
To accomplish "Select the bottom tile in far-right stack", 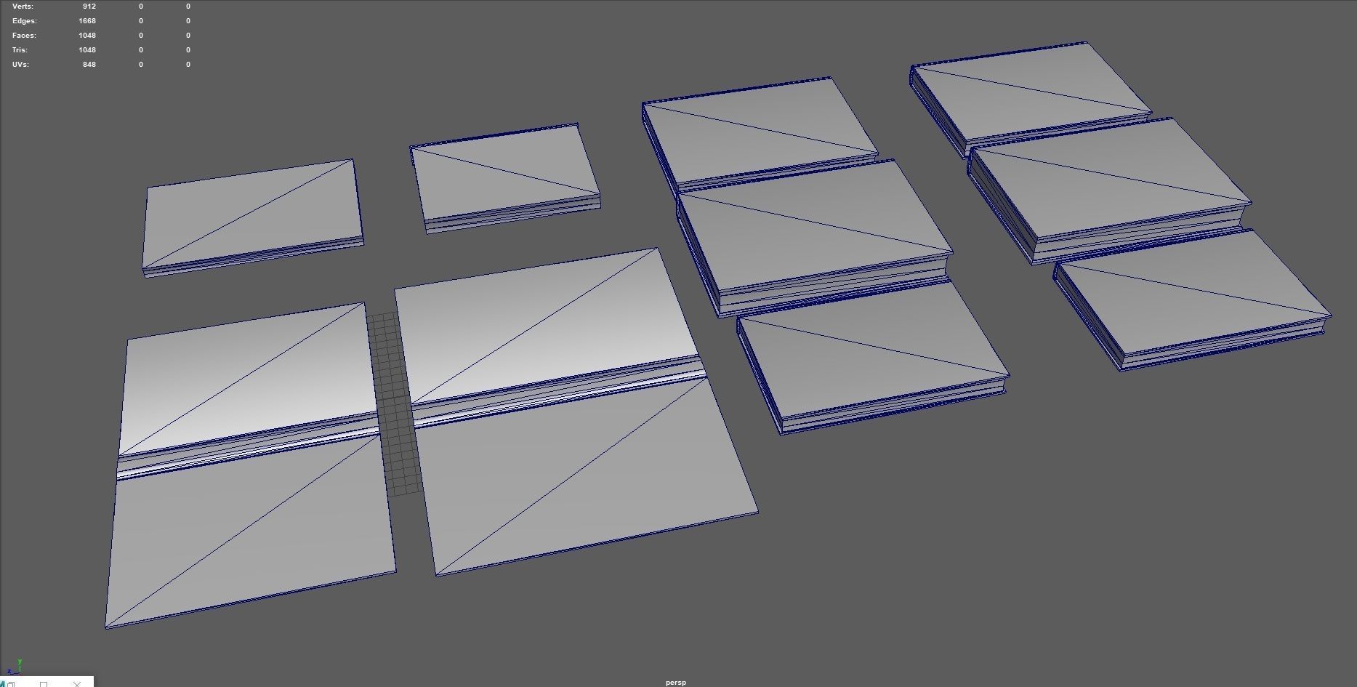I will tap(1192, 299).
